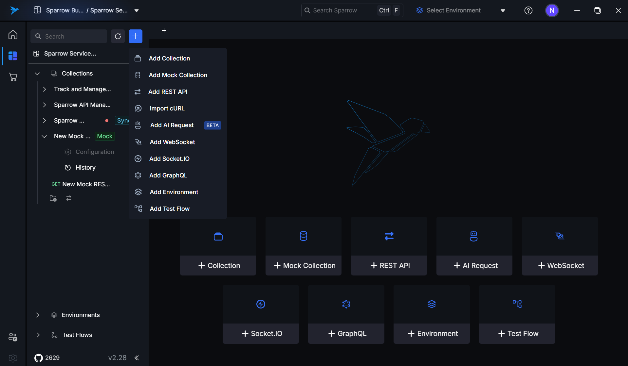Click the Home icon in left sidebar
This screenshot has width=628, height=366.
tap(13, 35)
